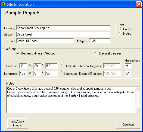Image resolution: width=143 pixels, height=132 pixels.
Task: Click the Latitude hemisphere N field
Action: coord(128,66)
